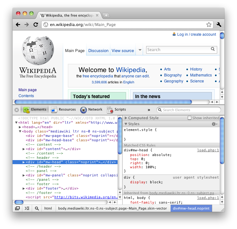This screenshot has width=237, height=229.
Task: Click the Search Elements field
Action: pos(189,110)
